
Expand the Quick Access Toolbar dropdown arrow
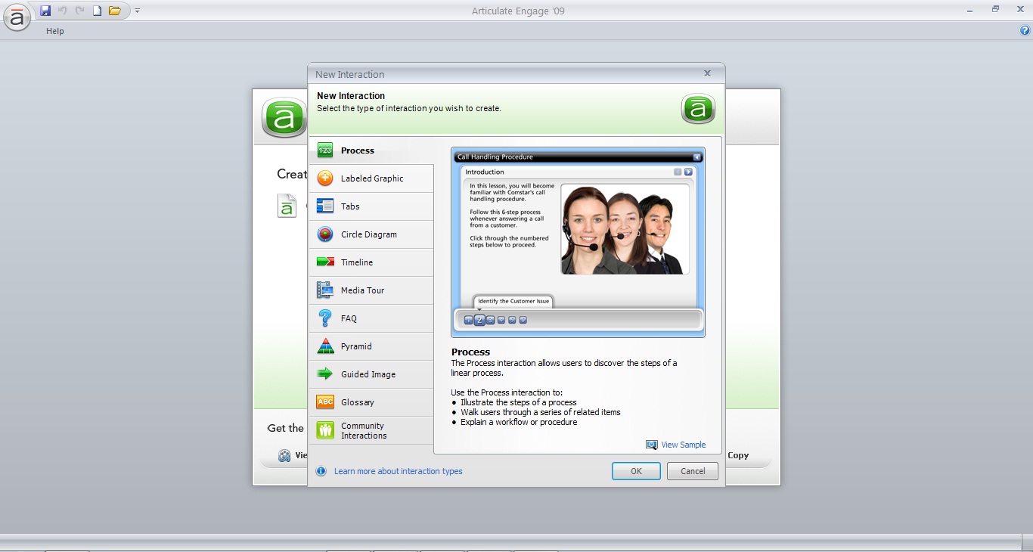click(x=137, y=11)
